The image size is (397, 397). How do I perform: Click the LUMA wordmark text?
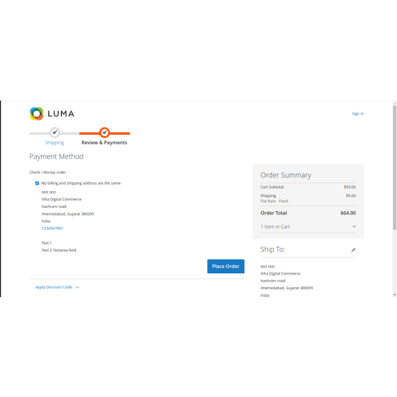click(61, 114)
